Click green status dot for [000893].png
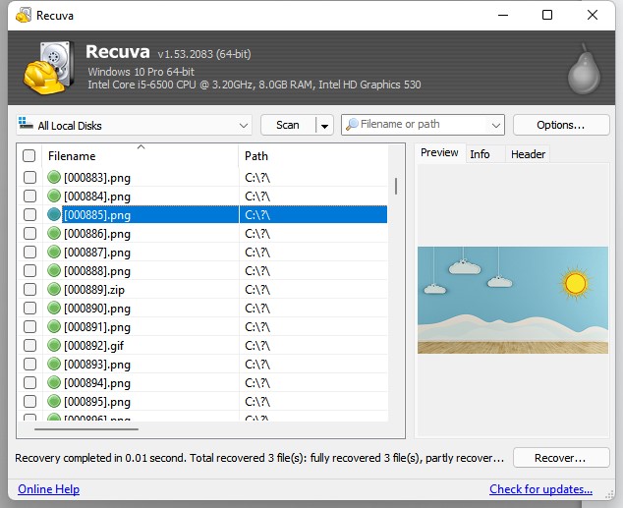 click(54, 364)
